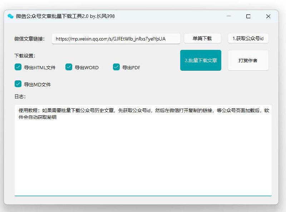Open the 打赏作者 tip window
This screenshot has height=212, width=286.
[x=248, y=60]
